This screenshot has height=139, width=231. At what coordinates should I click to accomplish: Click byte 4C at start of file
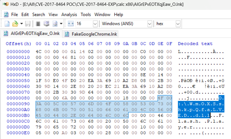pyautogui.click(x=38, y=52)
